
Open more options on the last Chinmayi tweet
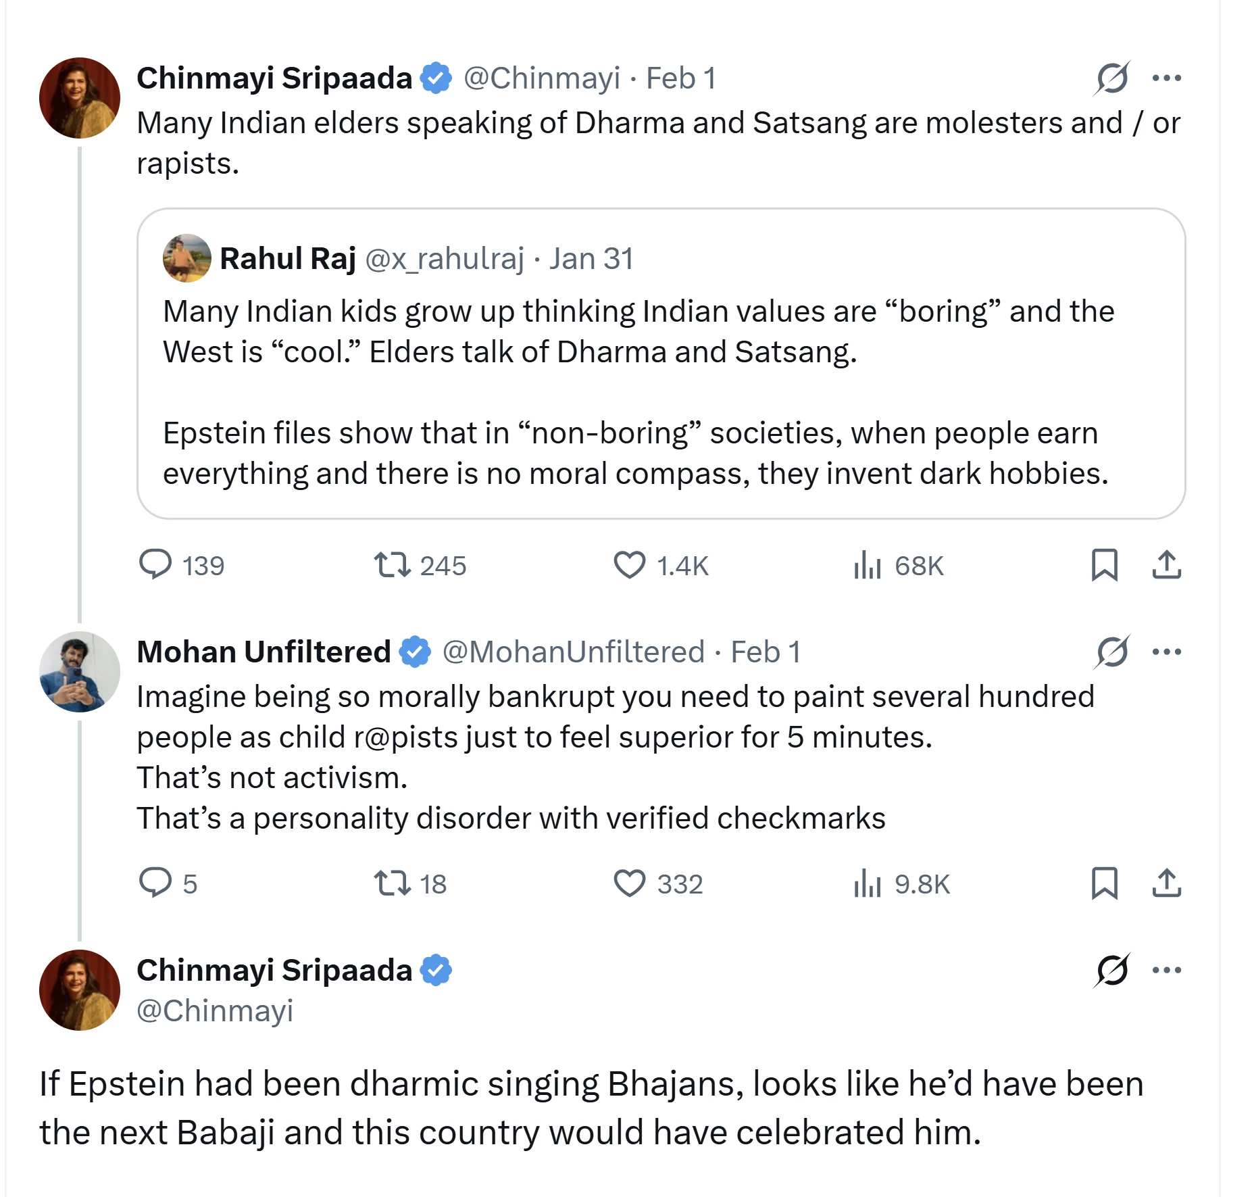[1167, 970]
